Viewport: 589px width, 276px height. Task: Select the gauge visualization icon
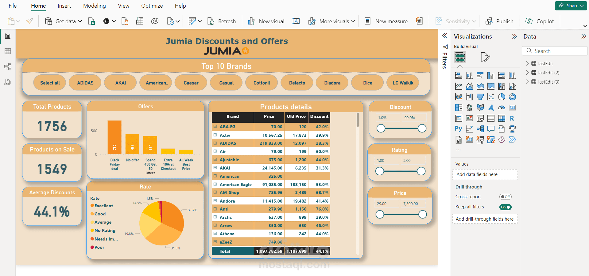[x=501, y=107]
